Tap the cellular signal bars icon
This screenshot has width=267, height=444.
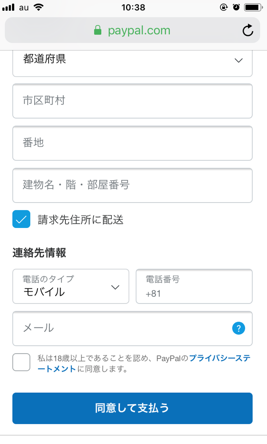(x=8, y=7)
